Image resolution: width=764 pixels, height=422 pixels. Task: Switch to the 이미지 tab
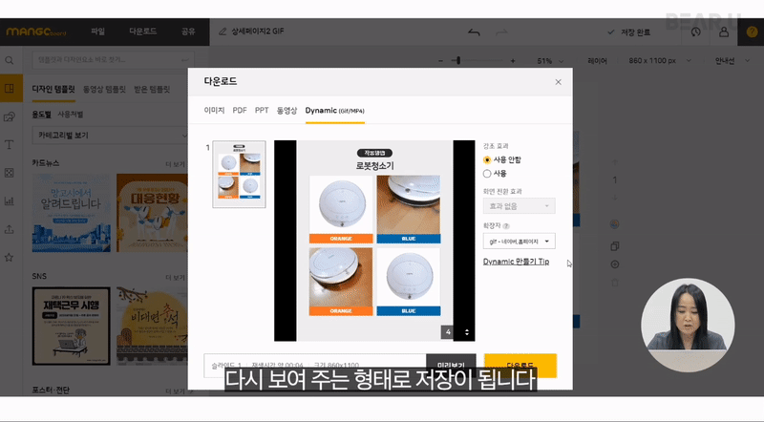[214, 111]
